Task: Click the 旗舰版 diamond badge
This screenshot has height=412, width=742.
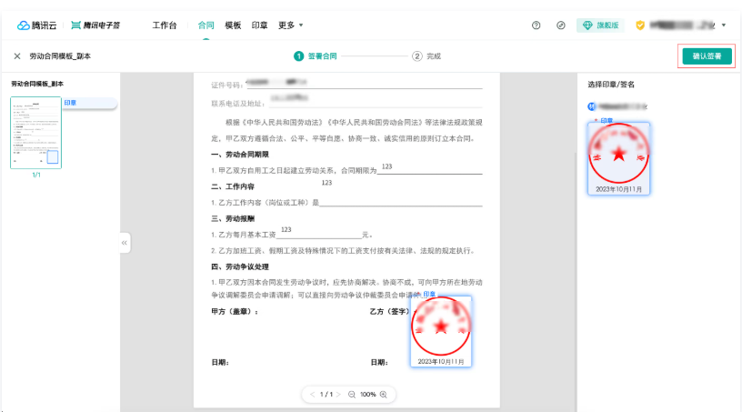Action: [x=600, y=25]
